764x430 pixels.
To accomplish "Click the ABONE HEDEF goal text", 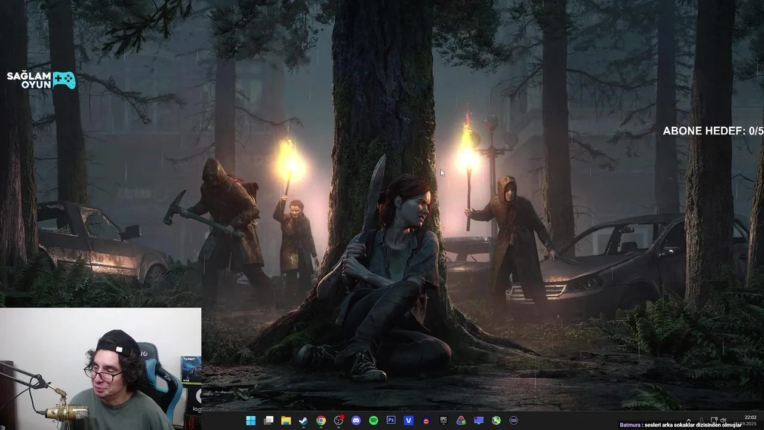I will pyautogui.click(x=713, y=131).
